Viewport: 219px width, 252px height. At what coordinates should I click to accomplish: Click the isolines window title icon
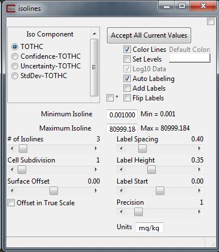pos(11,9)
